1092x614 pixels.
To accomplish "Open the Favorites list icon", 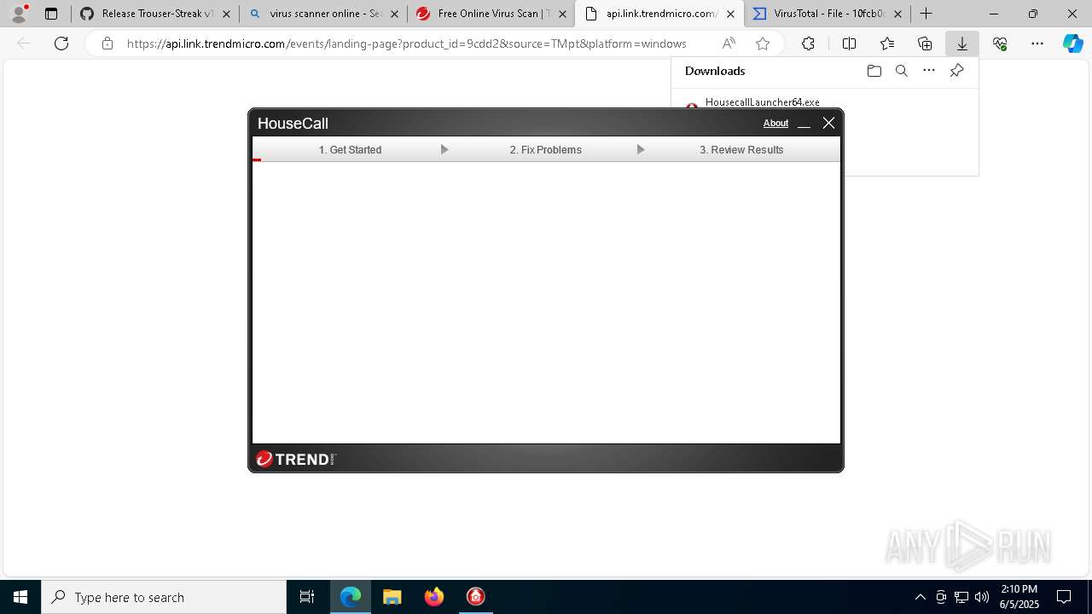I will click(887, 43).
